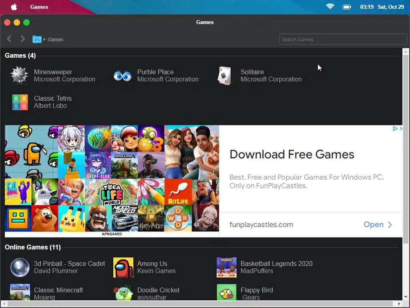
Task: Launch Purble Place via its eyes icon
Action: coord(123,76)
